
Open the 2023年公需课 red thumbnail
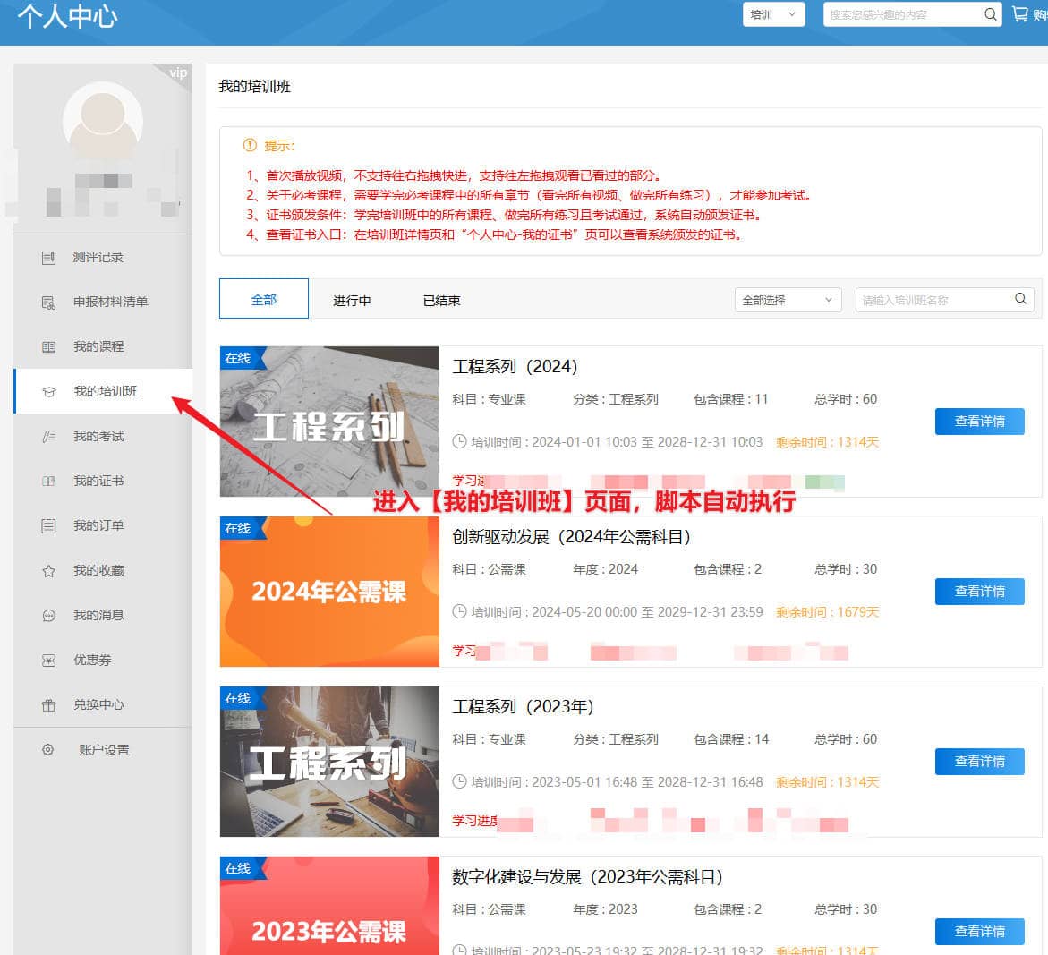[x=329, y=906]
